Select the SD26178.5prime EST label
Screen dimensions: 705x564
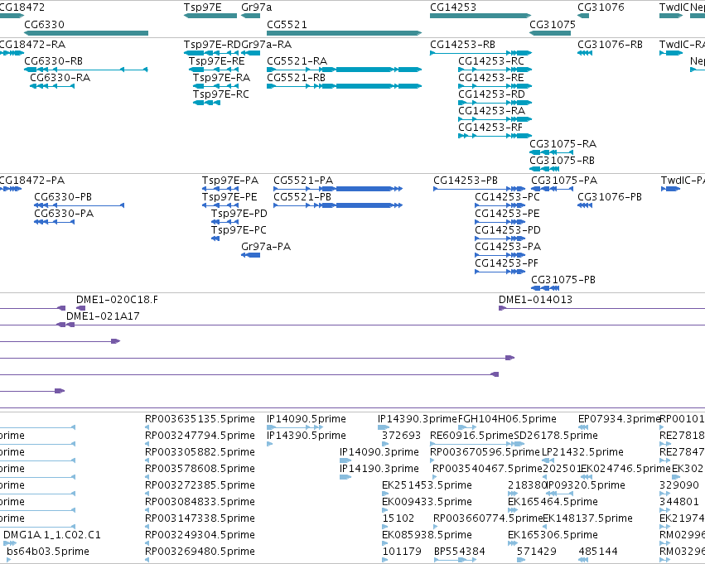(x=556, y=436)
